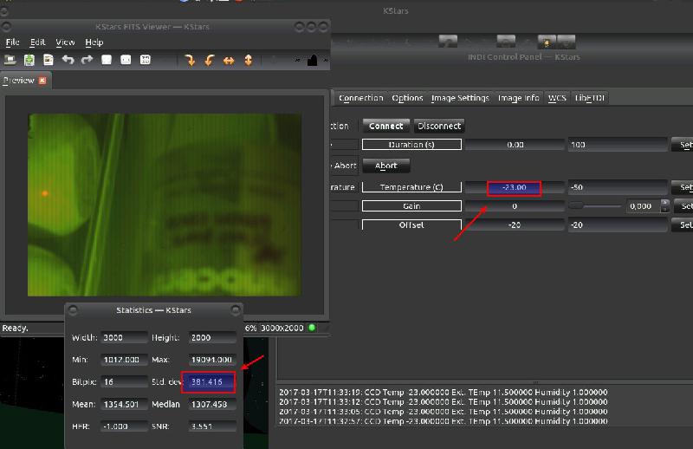Image resolution: width=693 pixels, height=449 pixels.
Task: Adjust the Gain slider
Action: coord(595,206)
